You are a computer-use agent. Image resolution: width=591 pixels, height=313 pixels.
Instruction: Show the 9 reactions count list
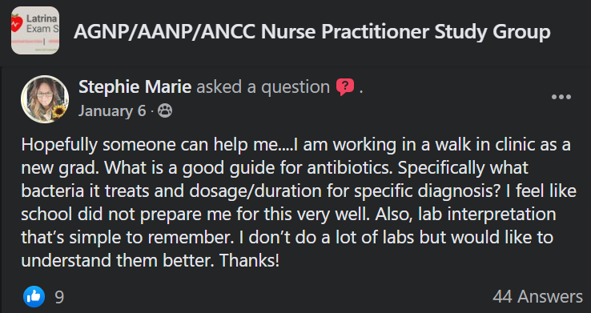(x=59, y=297)
